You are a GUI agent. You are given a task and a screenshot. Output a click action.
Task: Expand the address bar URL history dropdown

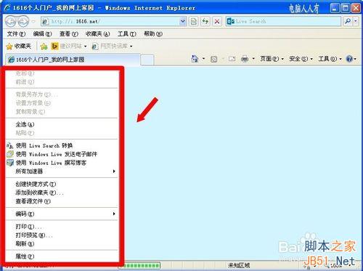(183, 21)
